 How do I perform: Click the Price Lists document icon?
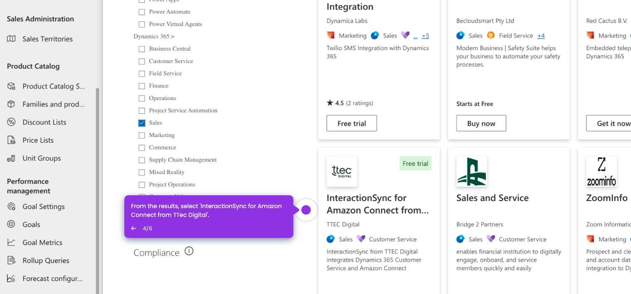point(11,140)
